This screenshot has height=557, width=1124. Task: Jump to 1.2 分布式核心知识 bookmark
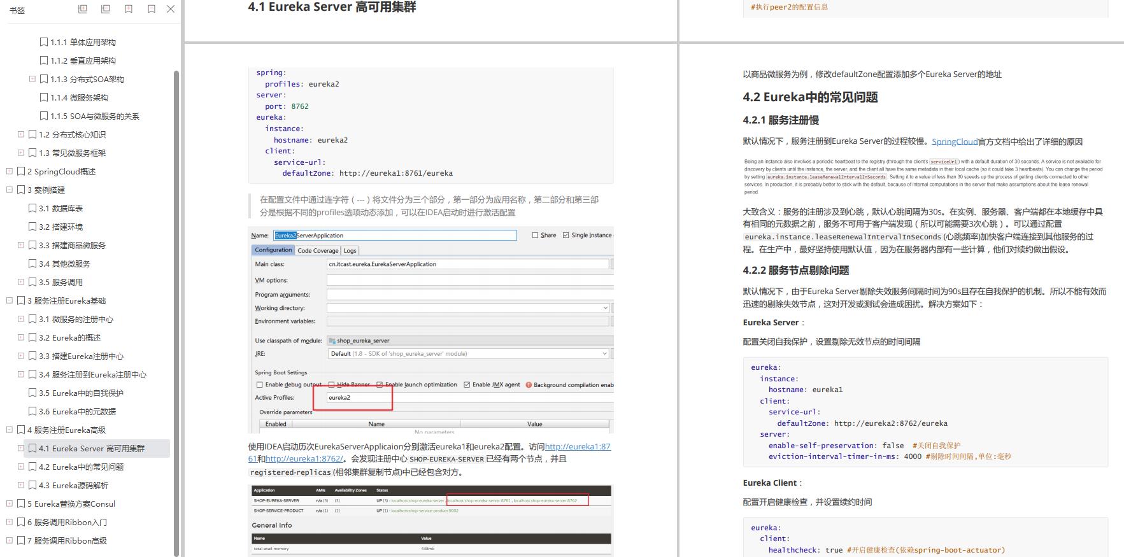pos(72,134)
